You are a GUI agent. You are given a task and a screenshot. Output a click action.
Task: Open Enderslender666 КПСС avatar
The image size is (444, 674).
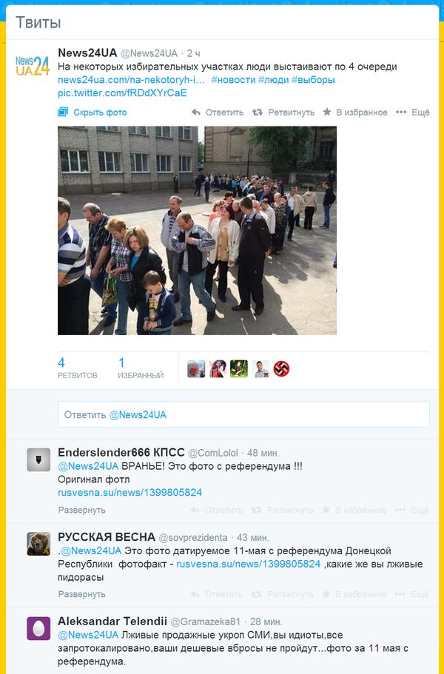38,459
